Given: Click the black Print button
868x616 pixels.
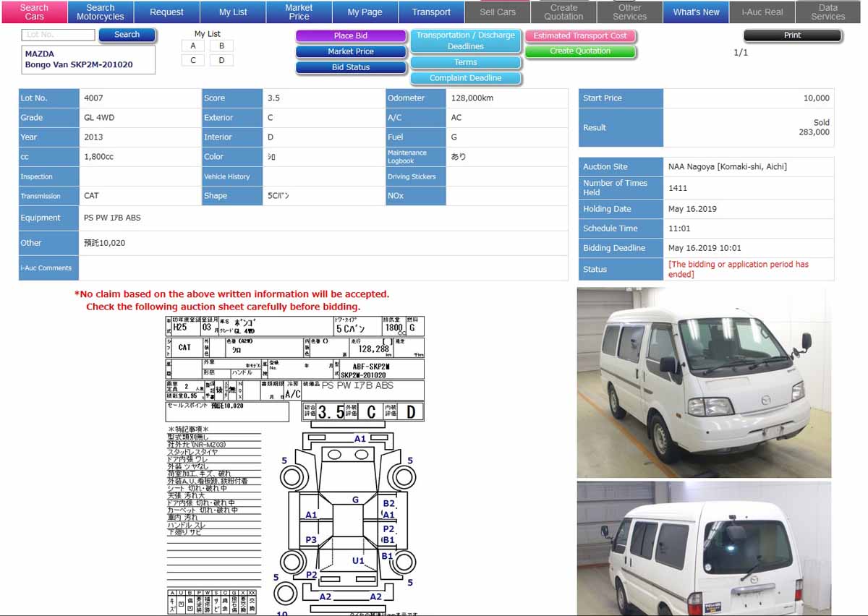Looking at the screenshot, I should tap(793, 35).
